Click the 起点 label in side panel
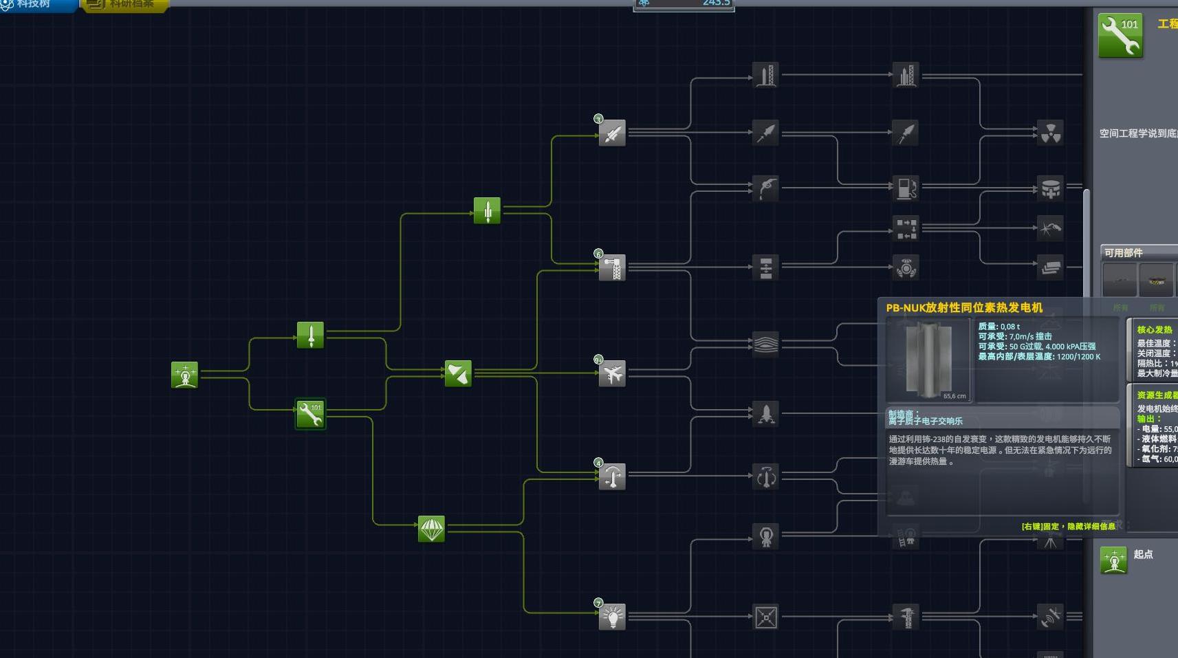Viewport: 1178px width, 658px height. point(1143,554)
